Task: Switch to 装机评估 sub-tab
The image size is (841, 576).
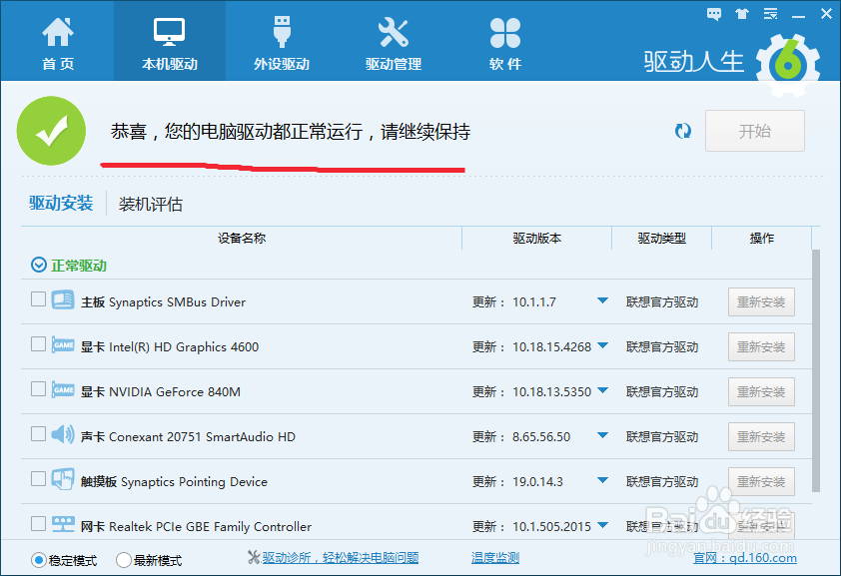Action: click(x=151, y=204)
